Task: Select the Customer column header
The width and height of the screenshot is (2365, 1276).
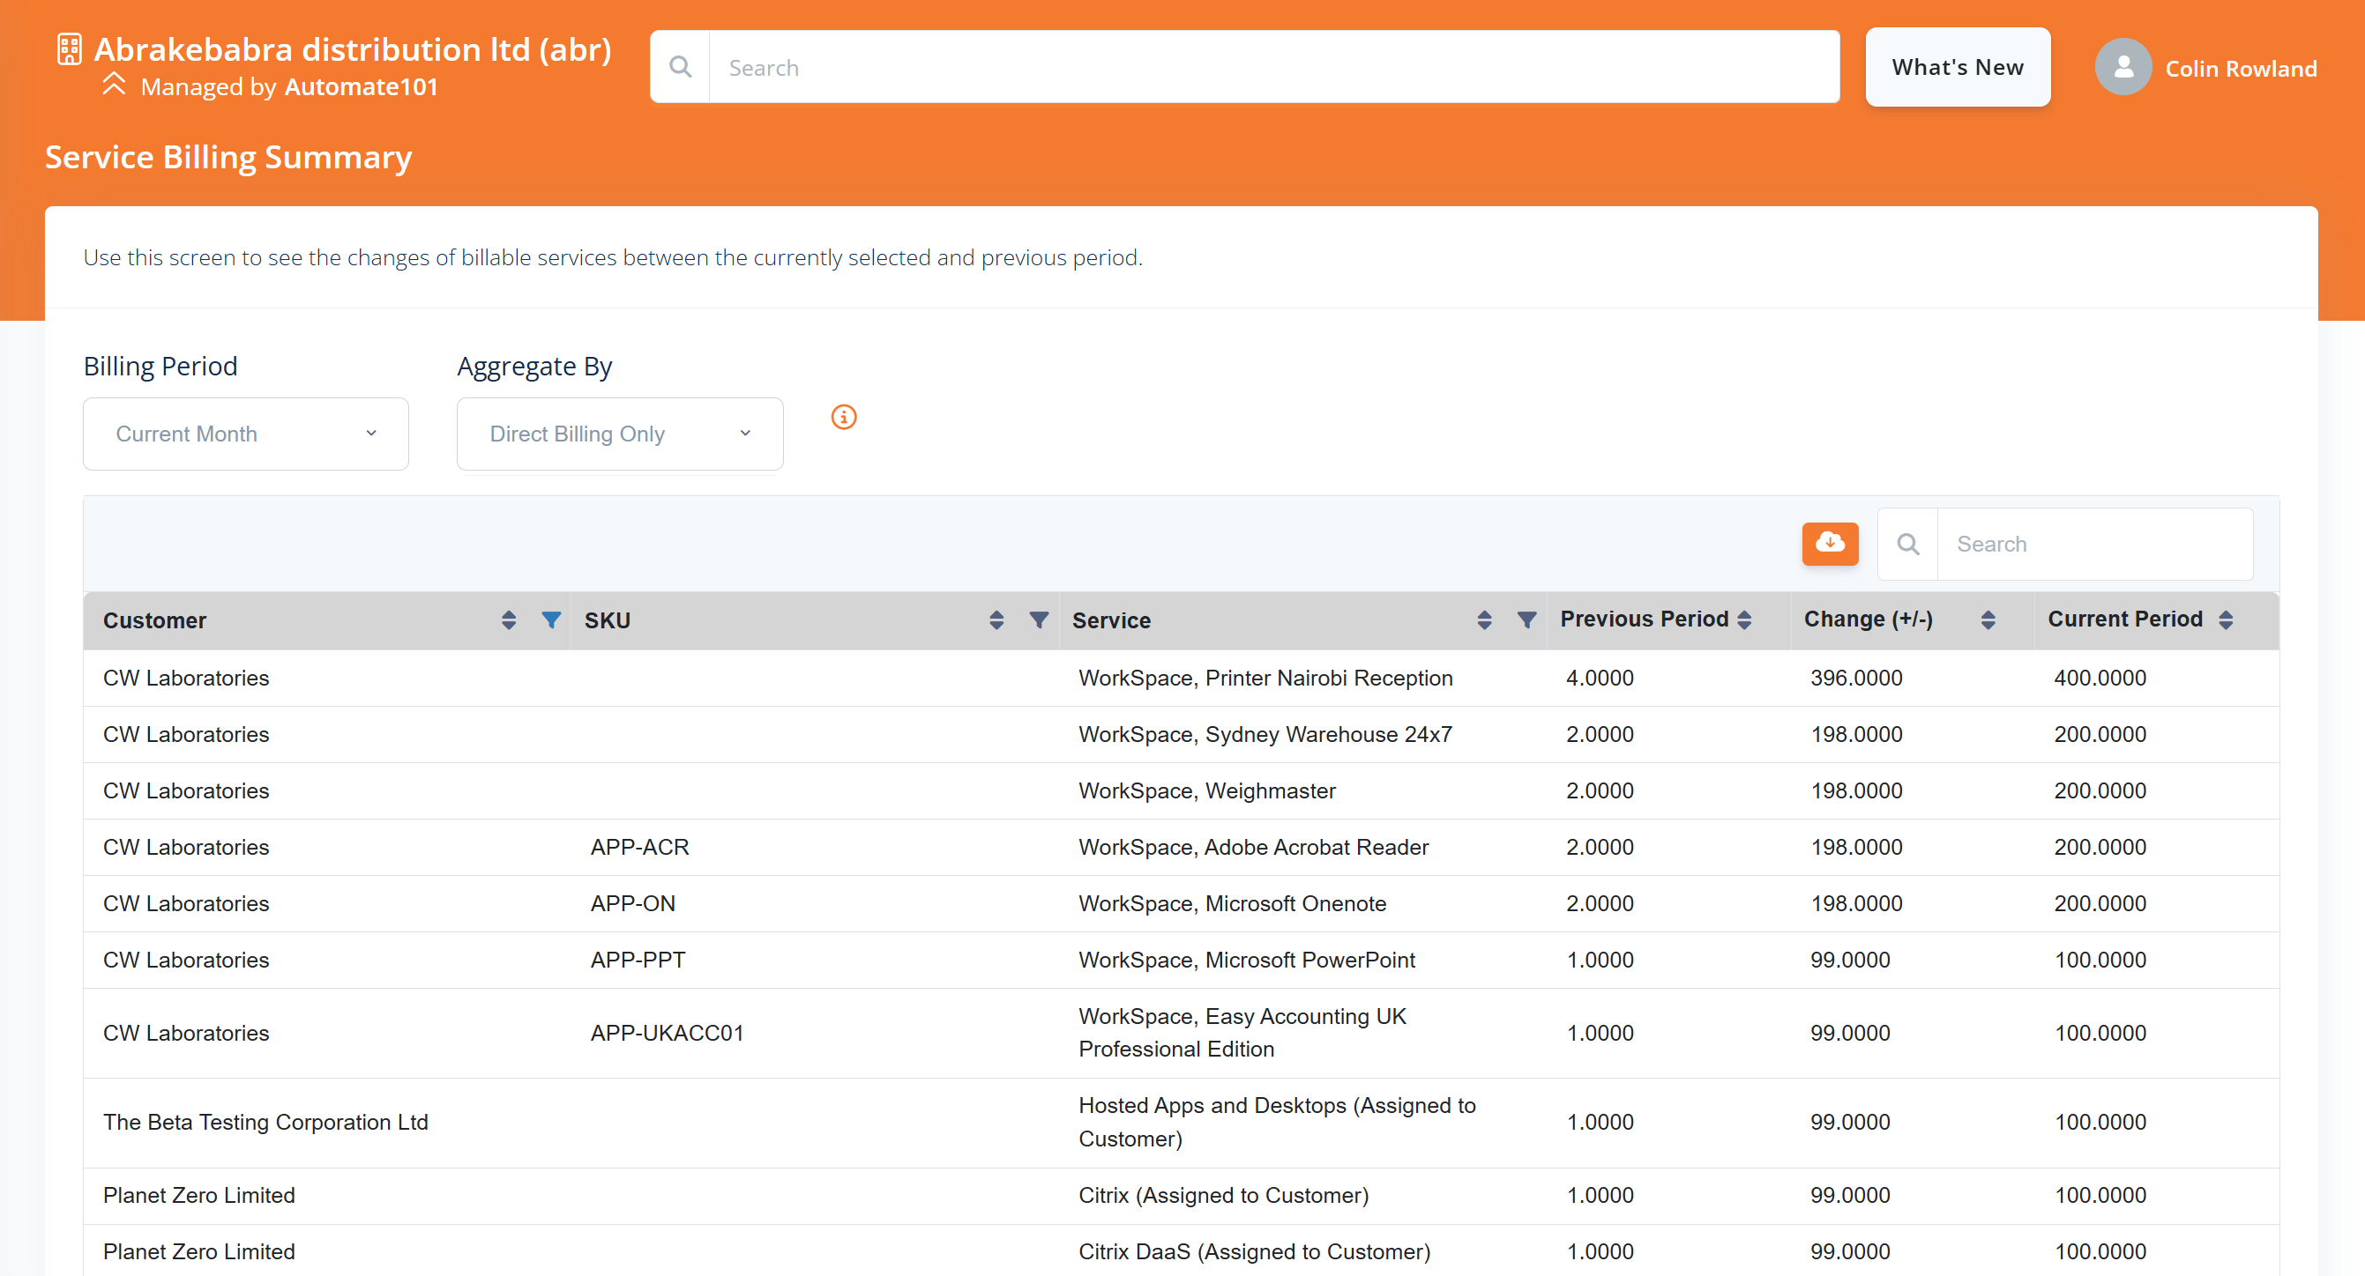Action: 154,619
